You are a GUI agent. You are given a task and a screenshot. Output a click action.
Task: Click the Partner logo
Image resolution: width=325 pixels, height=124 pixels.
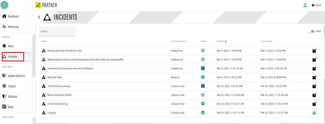[46, 5]
